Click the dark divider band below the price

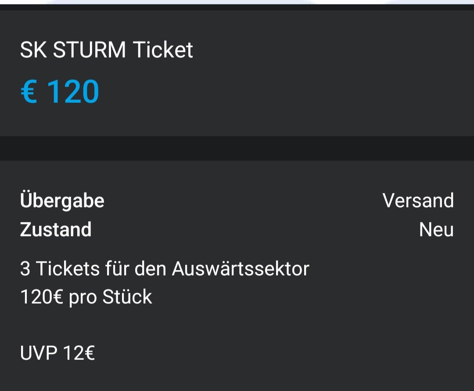coord(237,148)
